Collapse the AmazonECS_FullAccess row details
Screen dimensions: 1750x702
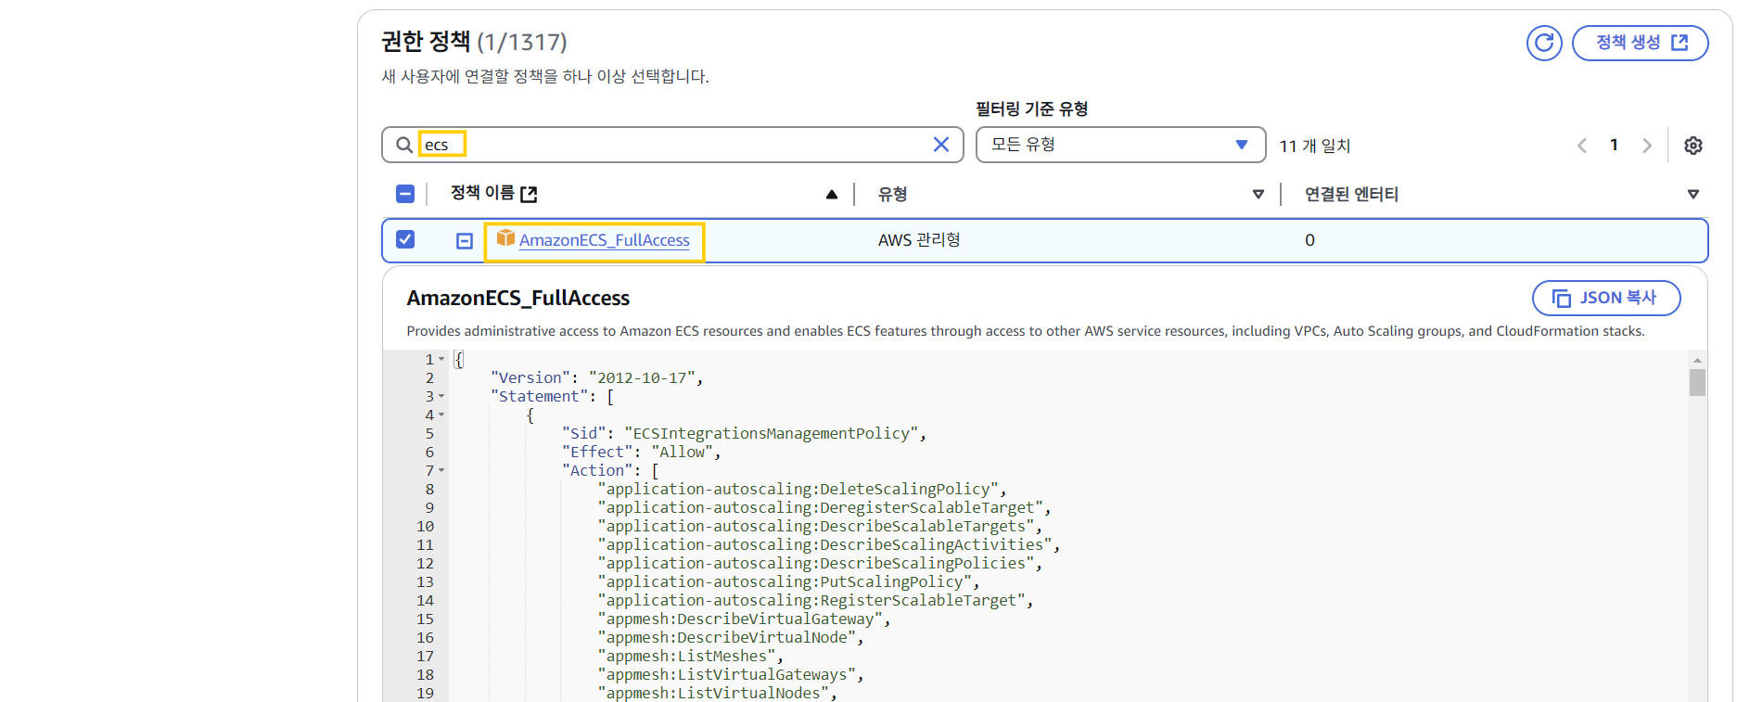click(465, 241)
